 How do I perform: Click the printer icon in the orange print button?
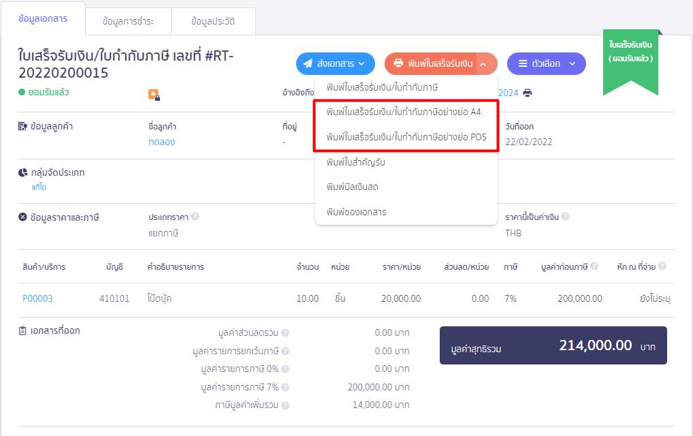click(398, 63)
